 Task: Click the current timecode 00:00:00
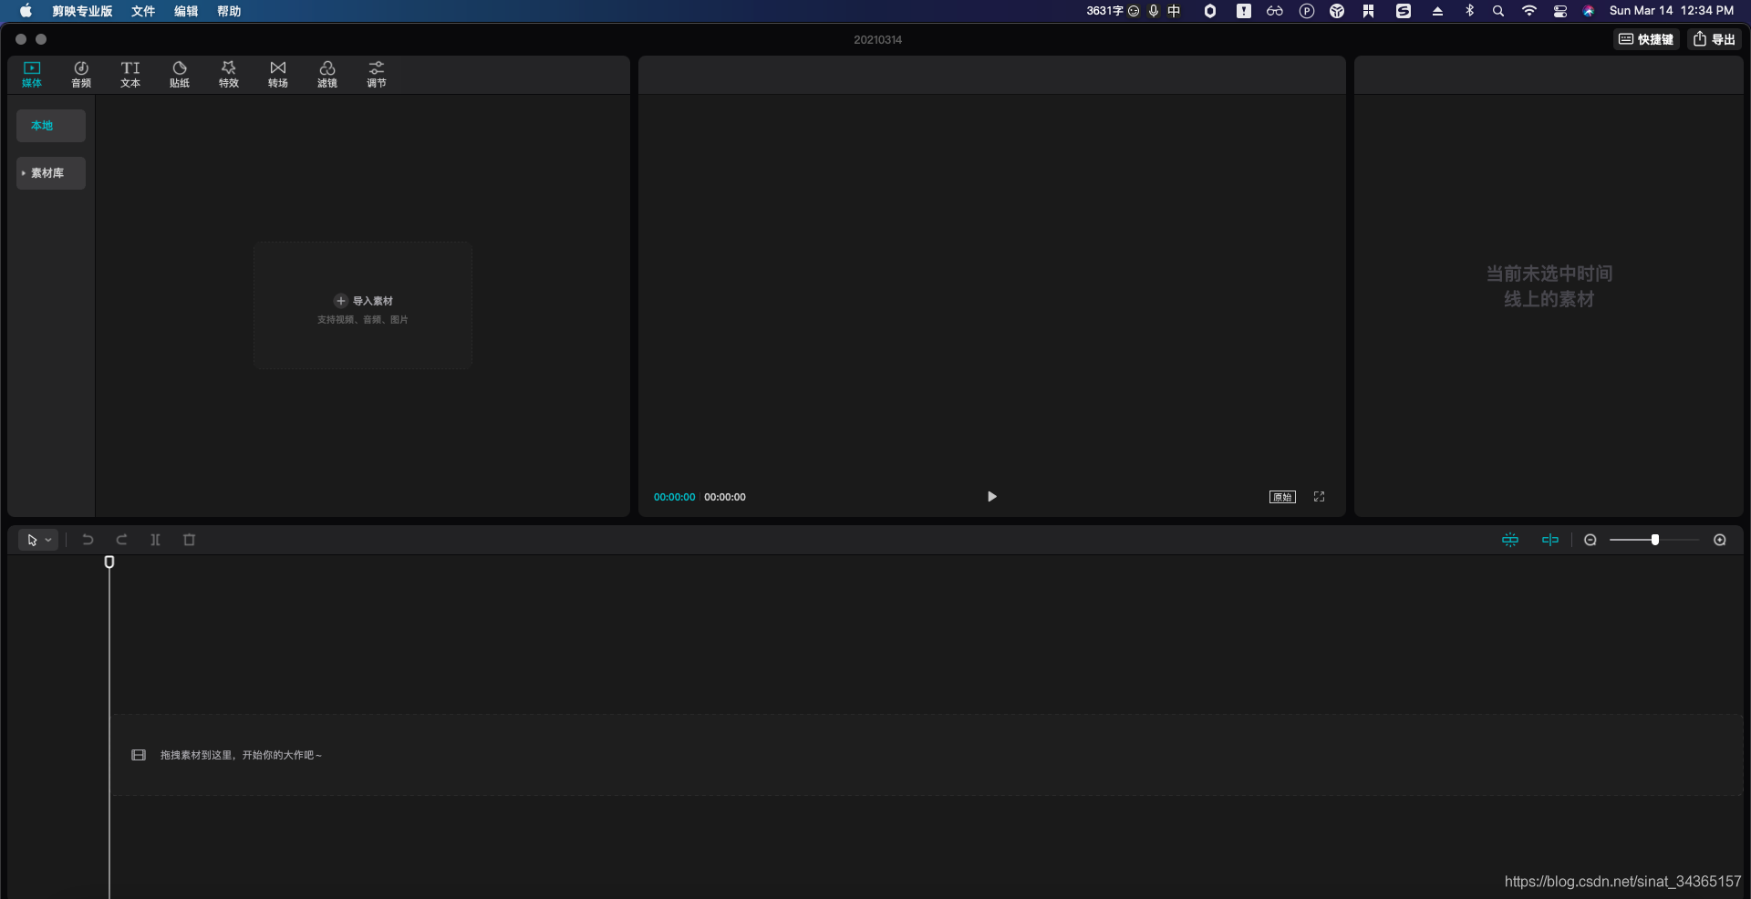pos(674,497)
